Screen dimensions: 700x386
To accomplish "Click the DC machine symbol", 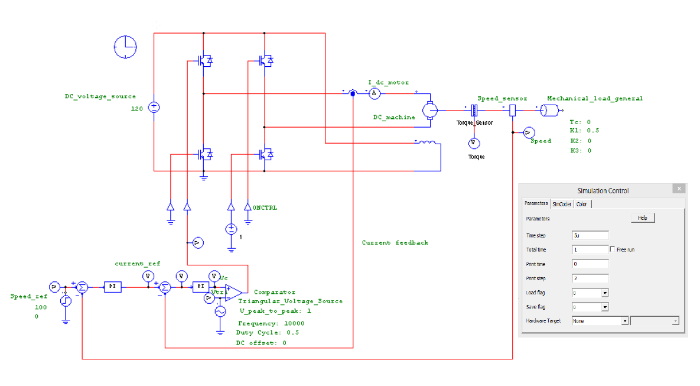I will click(430, 110).
